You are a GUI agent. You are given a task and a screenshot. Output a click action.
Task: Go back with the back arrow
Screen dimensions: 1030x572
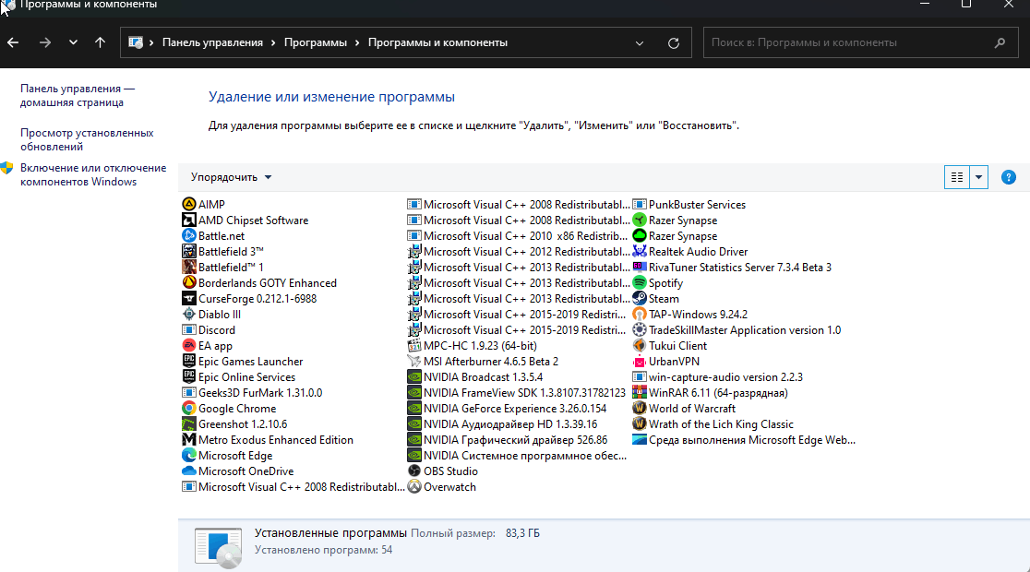pos(13,42)
